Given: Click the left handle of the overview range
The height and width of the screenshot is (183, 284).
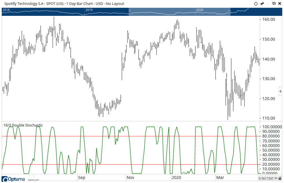Looking at the screenshot, I should coord(130,11).
